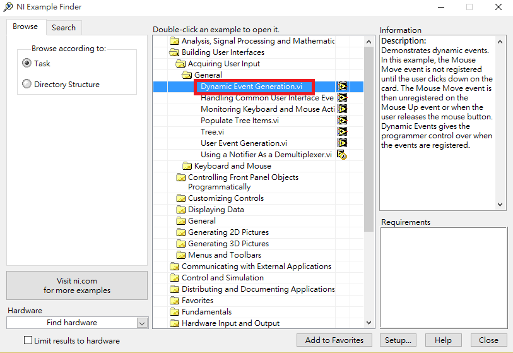Viewport: 513px width, 353px height.
Task: Click the VI icon beside Monitoring Keyboard and Mouse
Action: pos(342,109)
